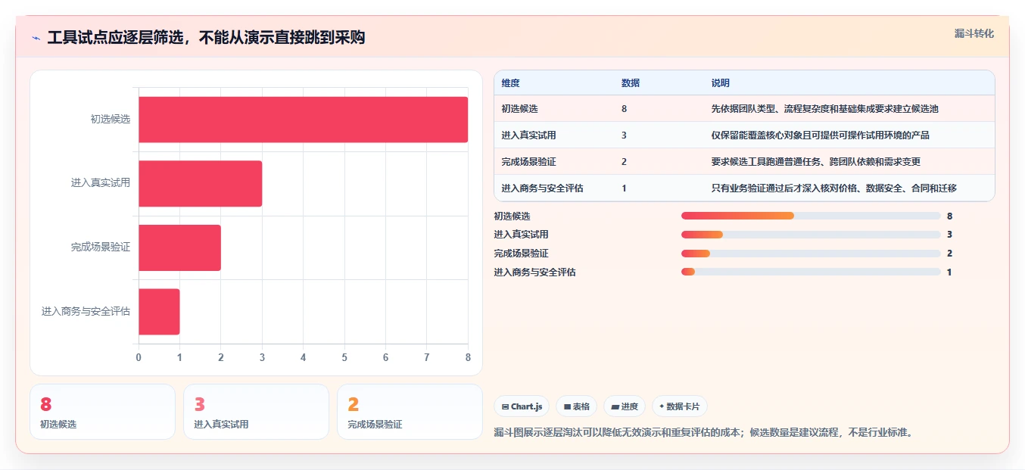Select the 表格 chip
Image resolution: width=1025 pixels, height=470 pixels.
[x=576, y=406]
